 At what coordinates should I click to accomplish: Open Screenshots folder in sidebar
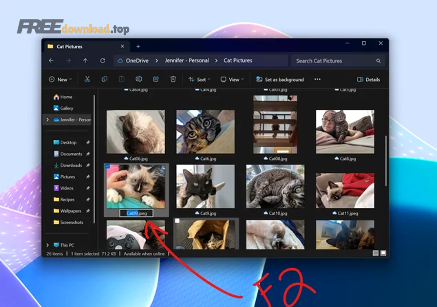[x=68, y=222]
